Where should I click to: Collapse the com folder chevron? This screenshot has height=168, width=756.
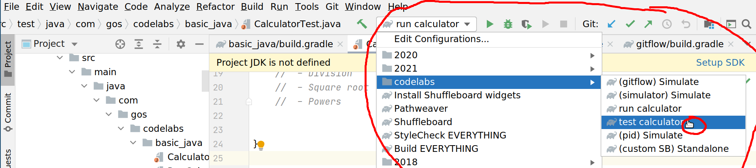pos(97,100)
